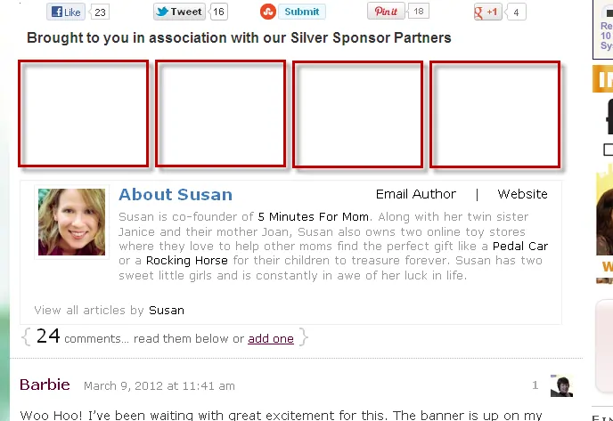
Task: Click the Email Author link
Action: [x=416, y=194]
